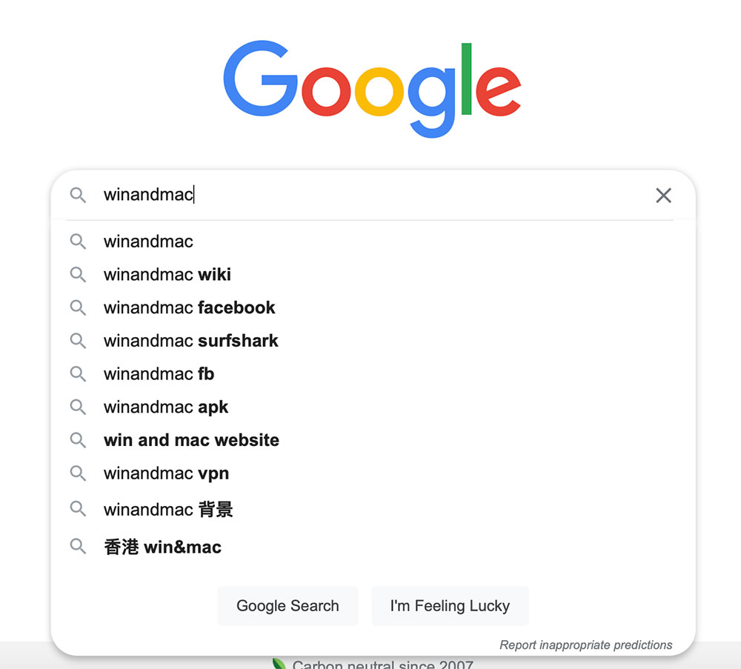Image resolution: width=741 pixels, height=669 pixels.
Task: Click search icon beside 'winandmac surfshark' suggestion
Action: (x=78, y=341)
